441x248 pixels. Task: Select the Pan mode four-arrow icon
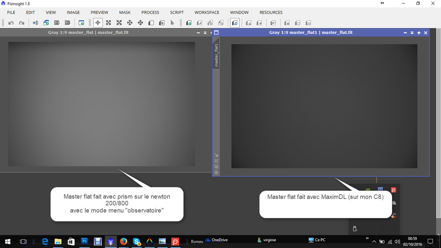140,23
